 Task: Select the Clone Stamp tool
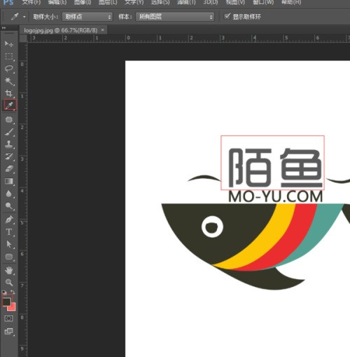(9, 144)
